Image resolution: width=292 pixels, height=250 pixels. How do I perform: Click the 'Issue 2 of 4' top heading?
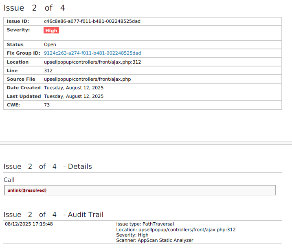(x=34, y=8)
